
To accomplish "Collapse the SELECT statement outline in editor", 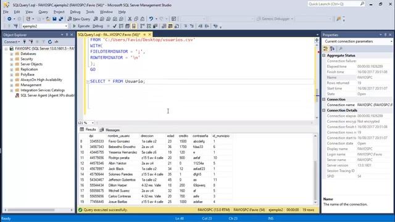I will coord(88,81).
